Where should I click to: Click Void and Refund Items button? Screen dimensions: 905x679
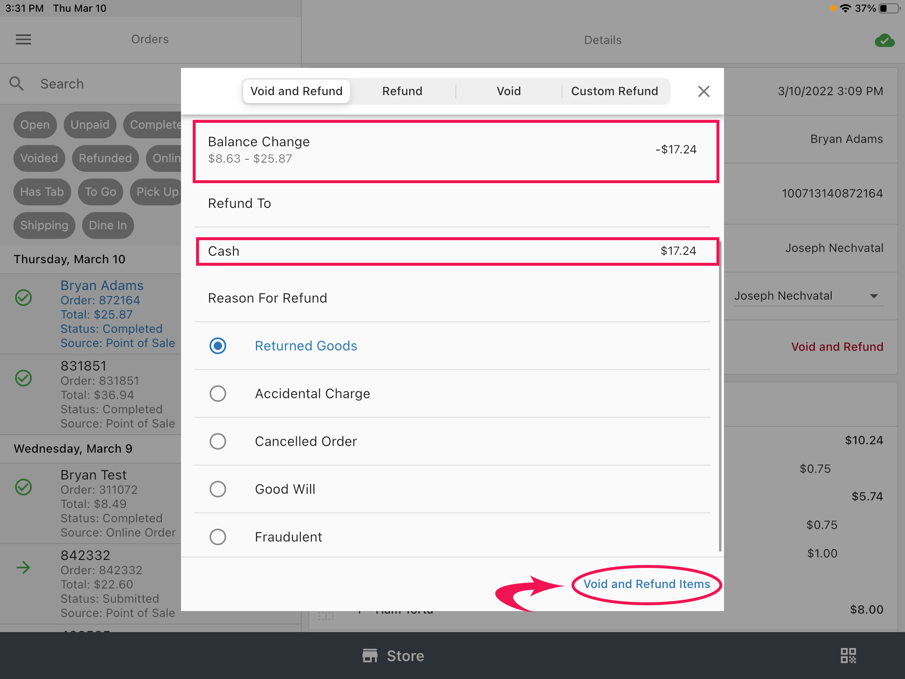click(x=646, y=584)
